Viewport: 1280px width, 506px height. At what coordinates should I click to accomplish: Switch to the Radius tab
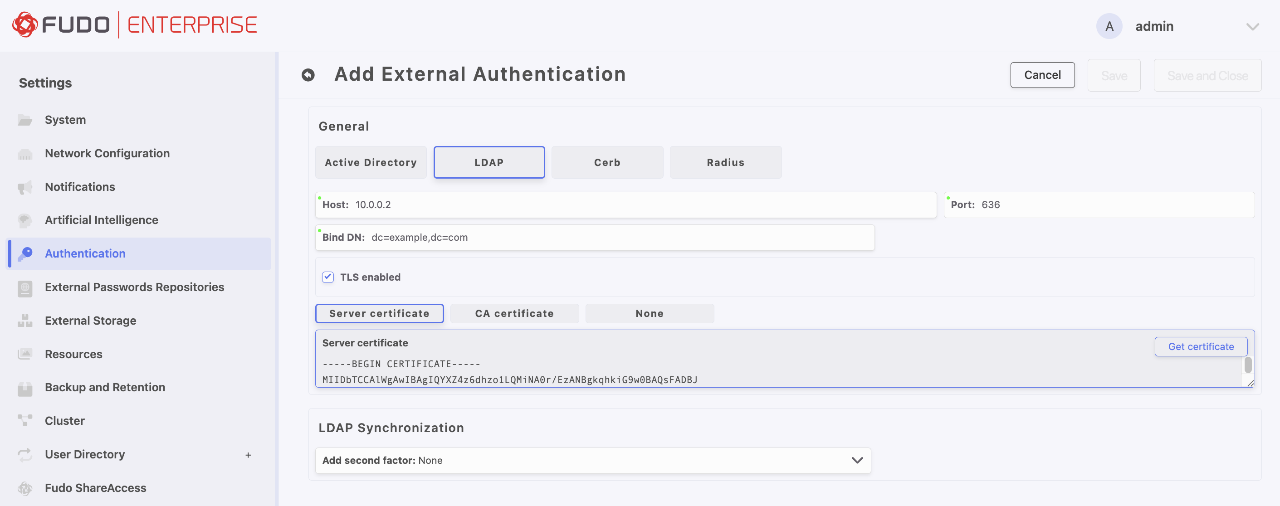(725, 162)
